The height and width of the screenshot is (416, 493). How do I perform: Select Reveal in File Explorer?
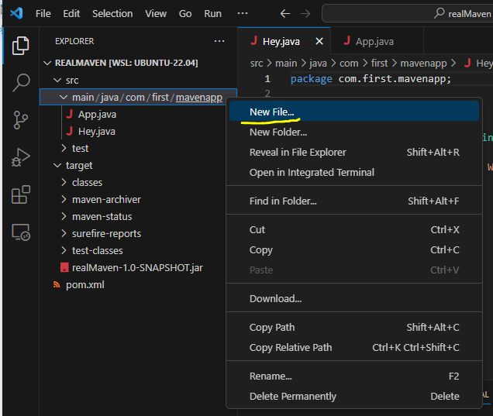point(354,152)
